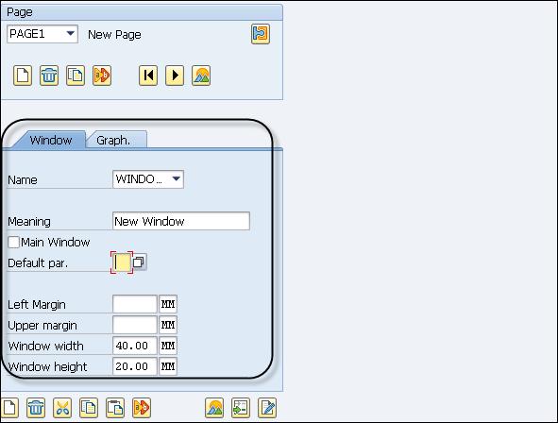Go to the next page
The image size is (558, 423).
(x=175, y=76)
